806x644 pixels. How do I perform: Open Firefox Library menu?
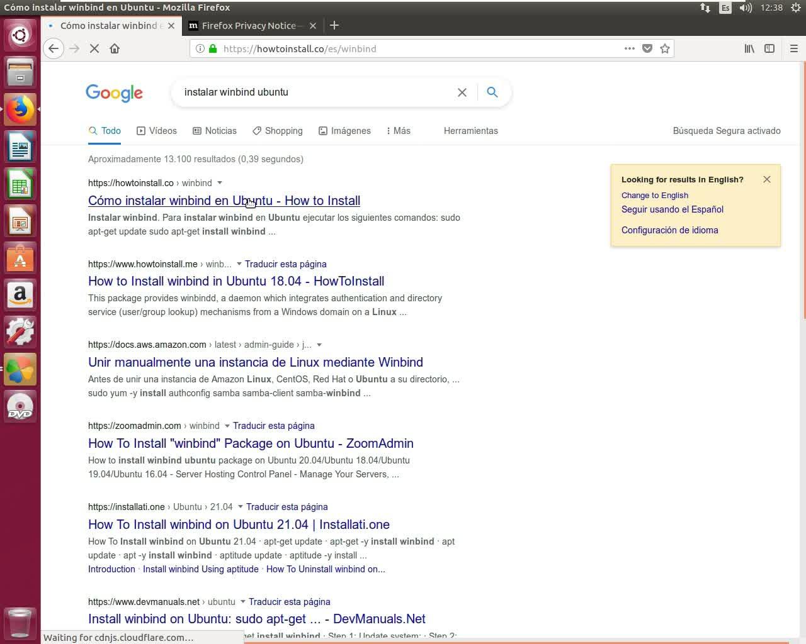(x=749, y=48)
